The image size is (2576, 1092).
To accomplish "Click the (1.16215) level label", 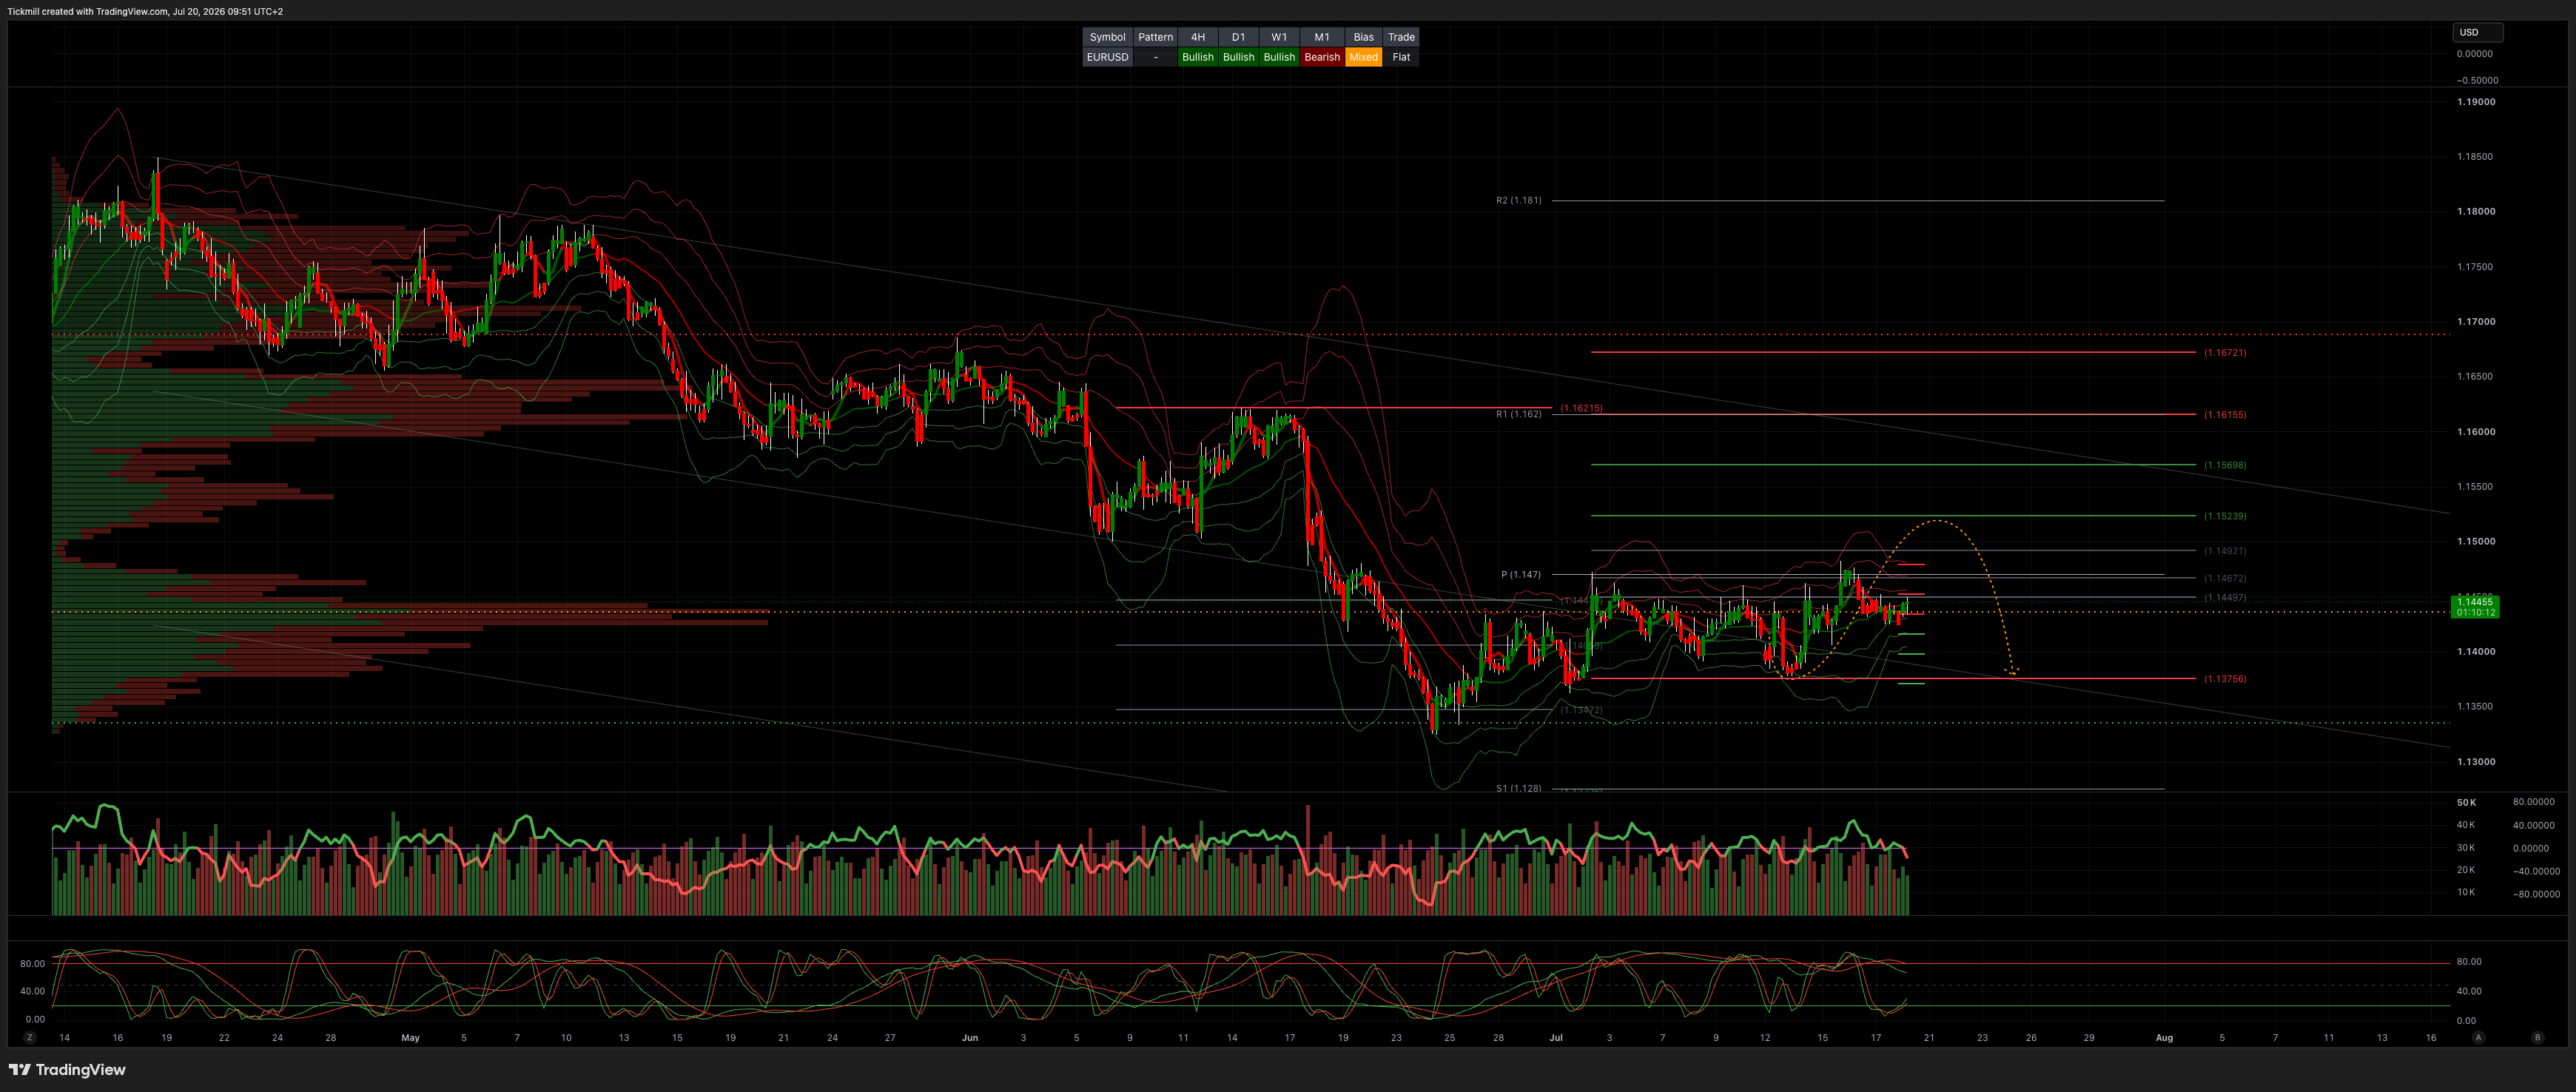I will click(1581, 408).
